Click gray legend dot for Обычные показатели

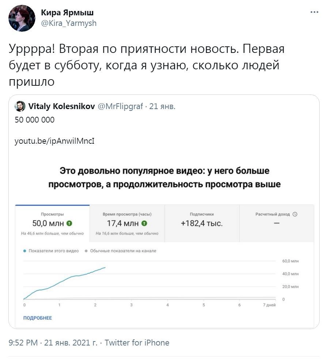(86, 251)
